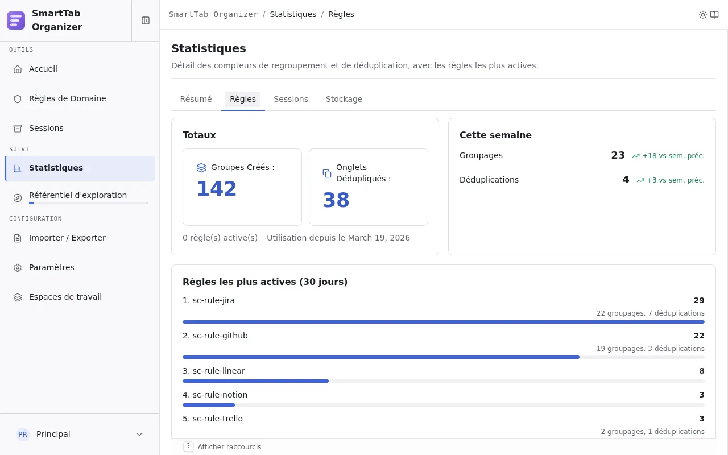Click the Référentiel d'exploration progress bar

[x=88, y=203]
